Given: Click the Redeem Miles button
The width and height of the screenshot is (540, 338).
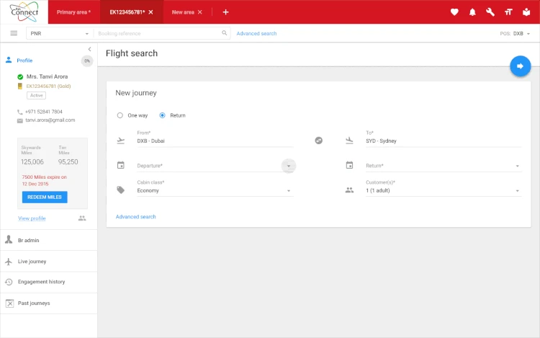Looking at the screenshot, I should point(45,197).
